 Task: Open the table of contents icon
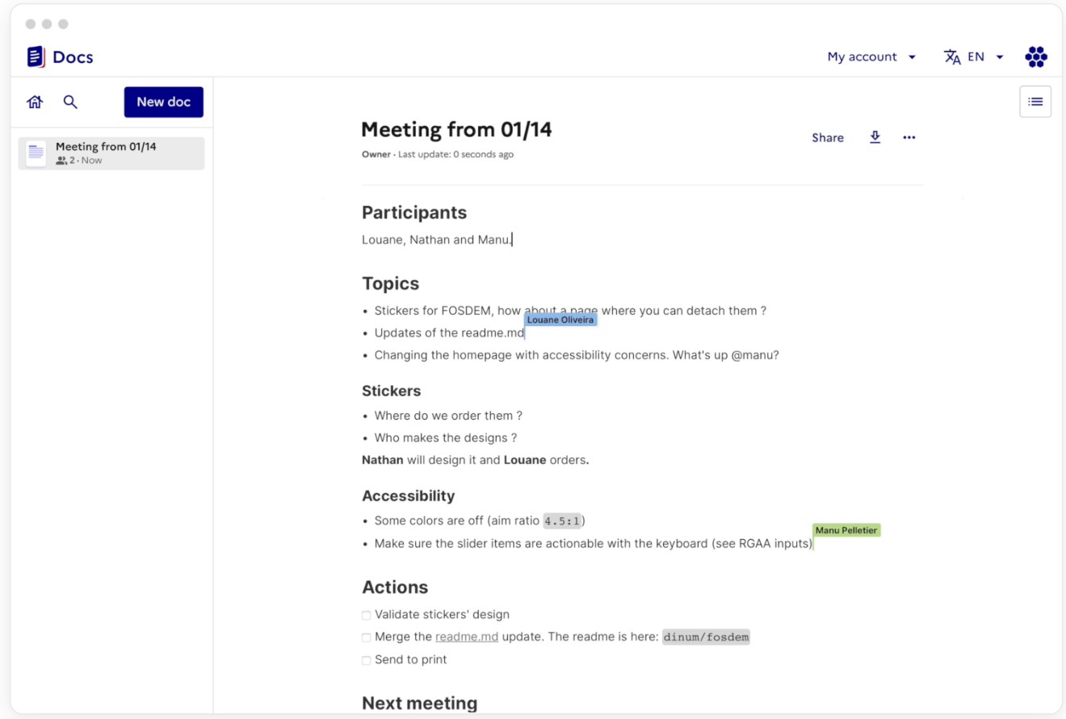pyautogui.click(x=1035, y=101)
